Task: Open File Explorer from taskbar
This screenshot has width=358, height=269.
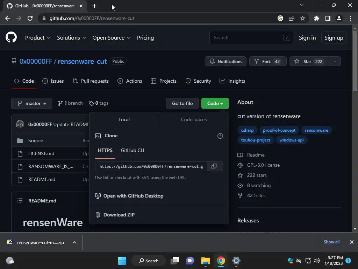Action: [x=206, y=261]
